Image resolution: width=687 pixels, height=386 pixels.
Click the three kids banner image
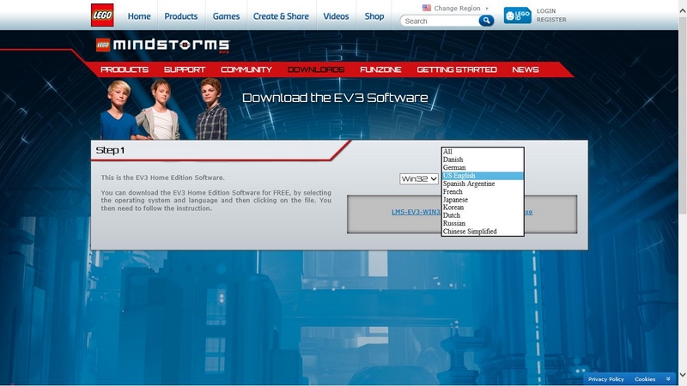tap(164, 109)
